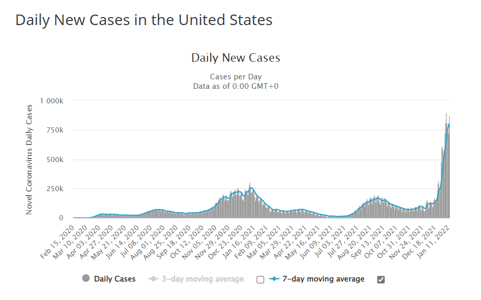The height and width of the screenshot is (300, 481).
Task: Uncheck the 7-day moving average checkbox
Action: click(x=381, y=279)
